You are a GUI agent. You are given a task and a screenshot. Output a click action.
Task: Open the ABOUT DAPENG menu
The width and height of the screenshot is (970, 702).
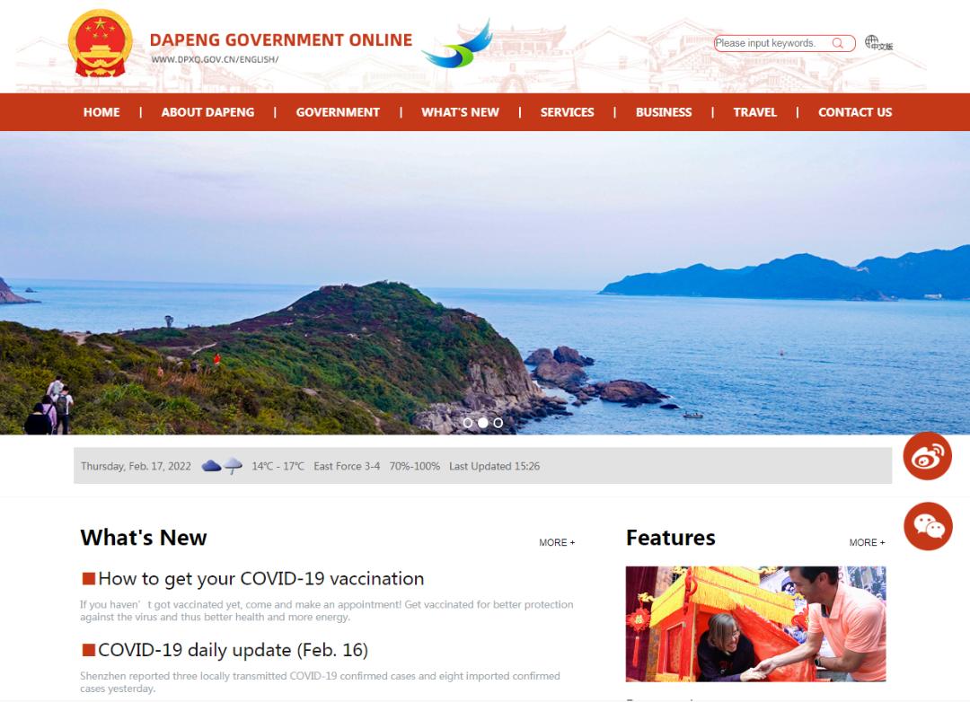[207, 112]
